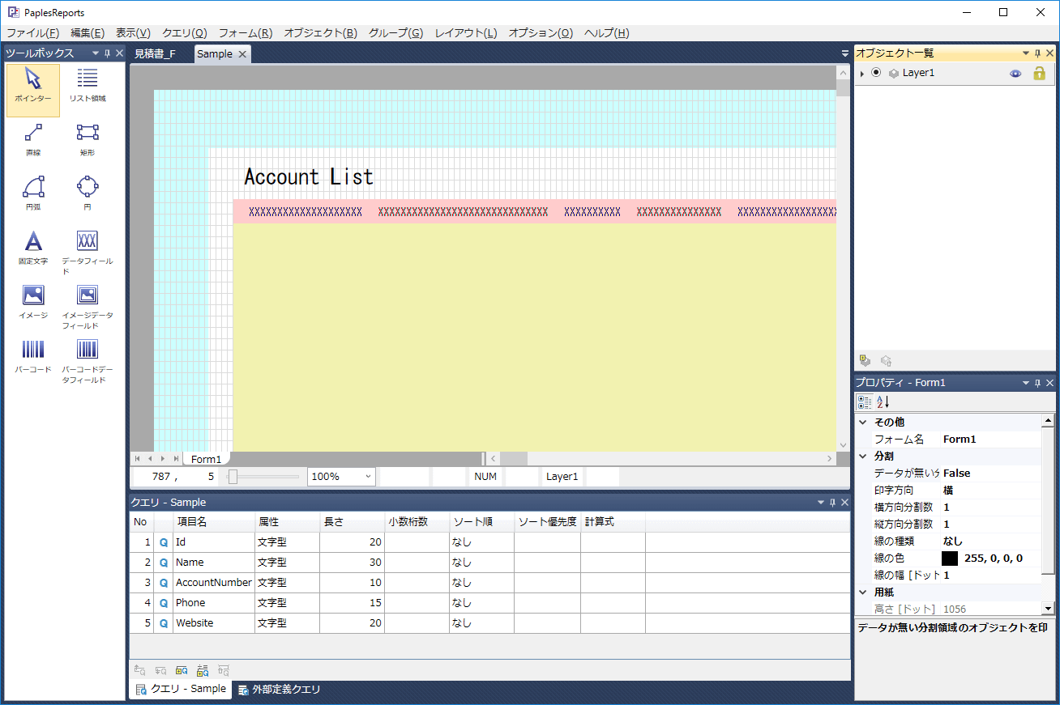The height and width of the screenshot is (705, 1060).
Task: Open the ファイル(F) menu
Action: (32, 33)
